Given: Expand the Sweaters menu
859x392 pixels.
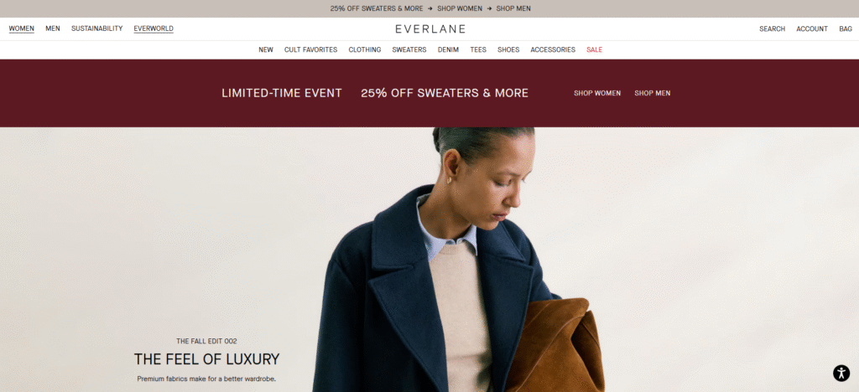Looking at the screenshot, I should [409, 49].
